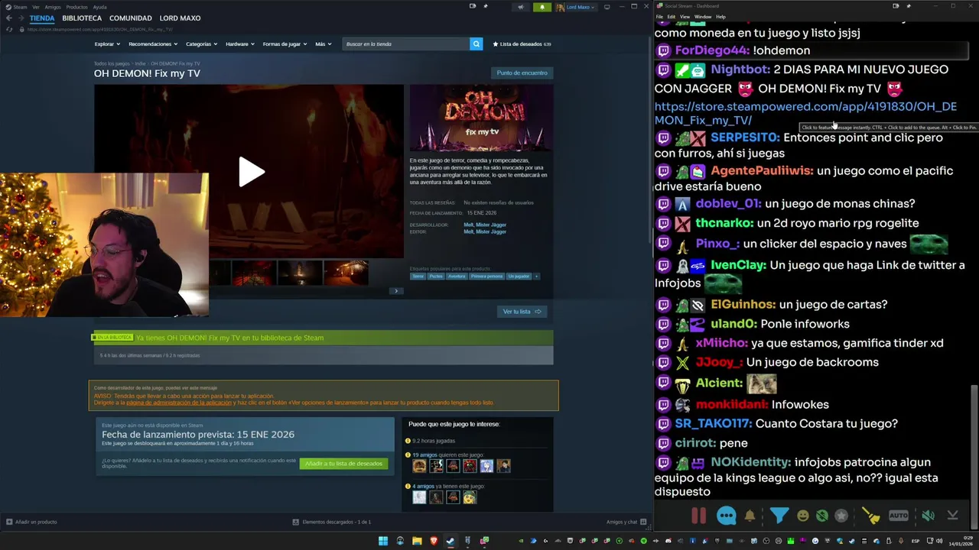The image size is (979, 550).
Task: Open the Ver menu
Action: (35, 7)
